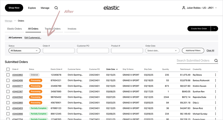Image resolution: width=223 pixels, height=120 pixels.
Task: Select the checkbox for order 43442387
Action: click(8, 91)
